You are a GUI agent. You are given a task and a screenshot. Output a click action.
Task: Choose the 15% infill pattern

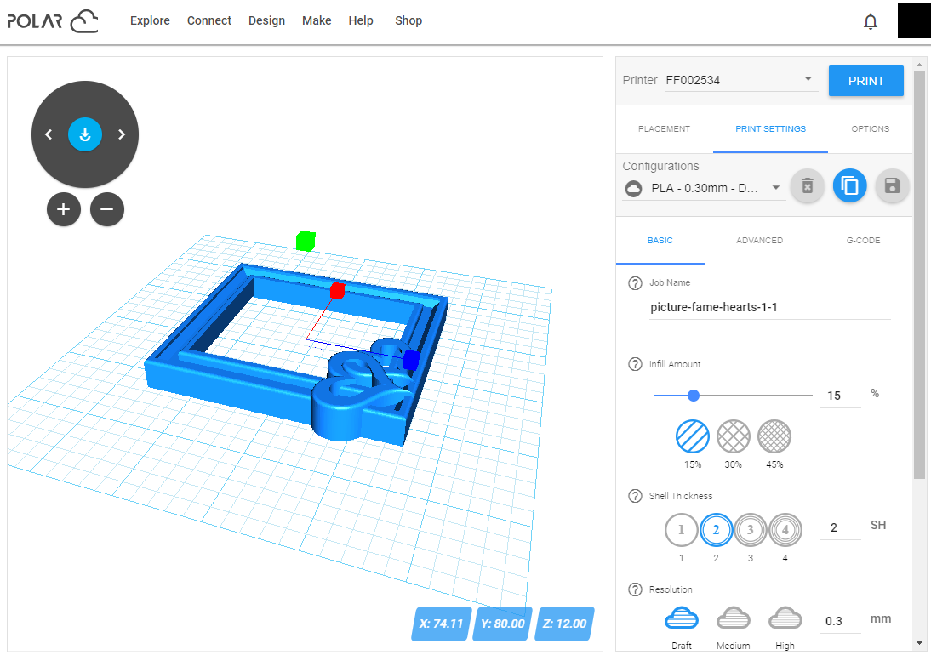point(693,436)
